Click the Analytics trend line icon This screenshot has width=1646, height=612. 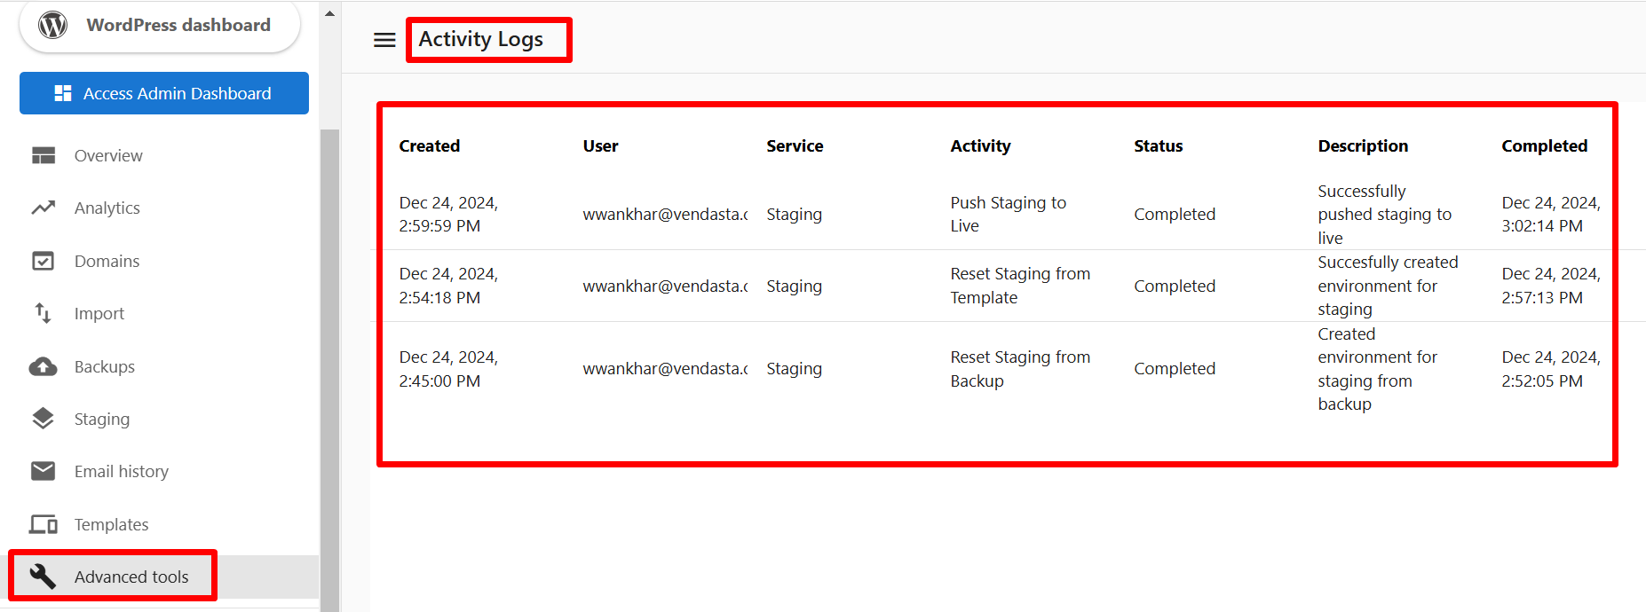click(x=44, y=208)
